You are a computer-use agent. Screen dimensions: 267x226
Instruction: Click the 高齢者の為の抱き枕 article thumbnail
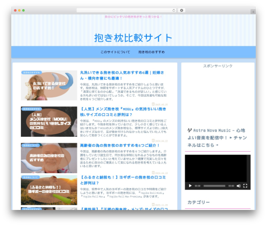pyautogui.click(x=49, y=158)
